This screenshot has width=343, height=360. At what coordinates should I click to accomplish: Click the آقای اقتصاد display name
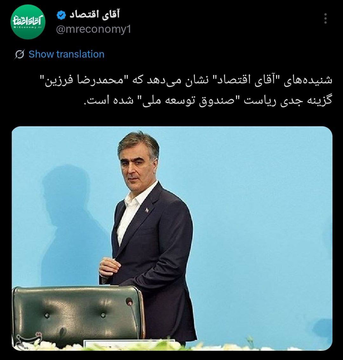[x=94, y=14]
